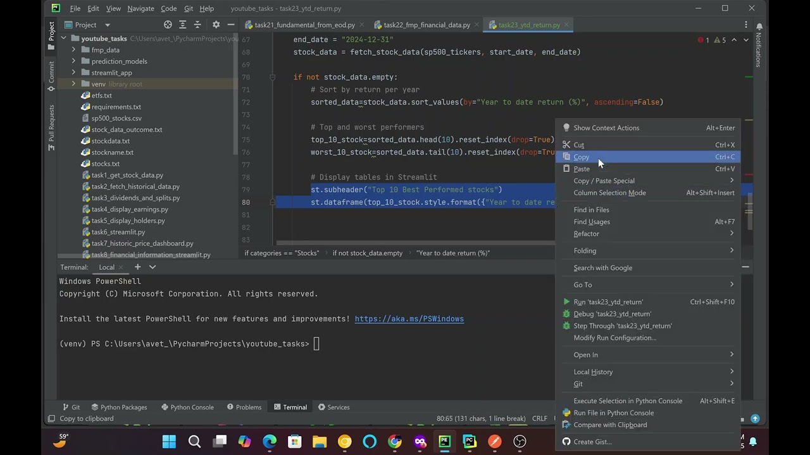Open the Navigate menu

click(x=140, y=8)
